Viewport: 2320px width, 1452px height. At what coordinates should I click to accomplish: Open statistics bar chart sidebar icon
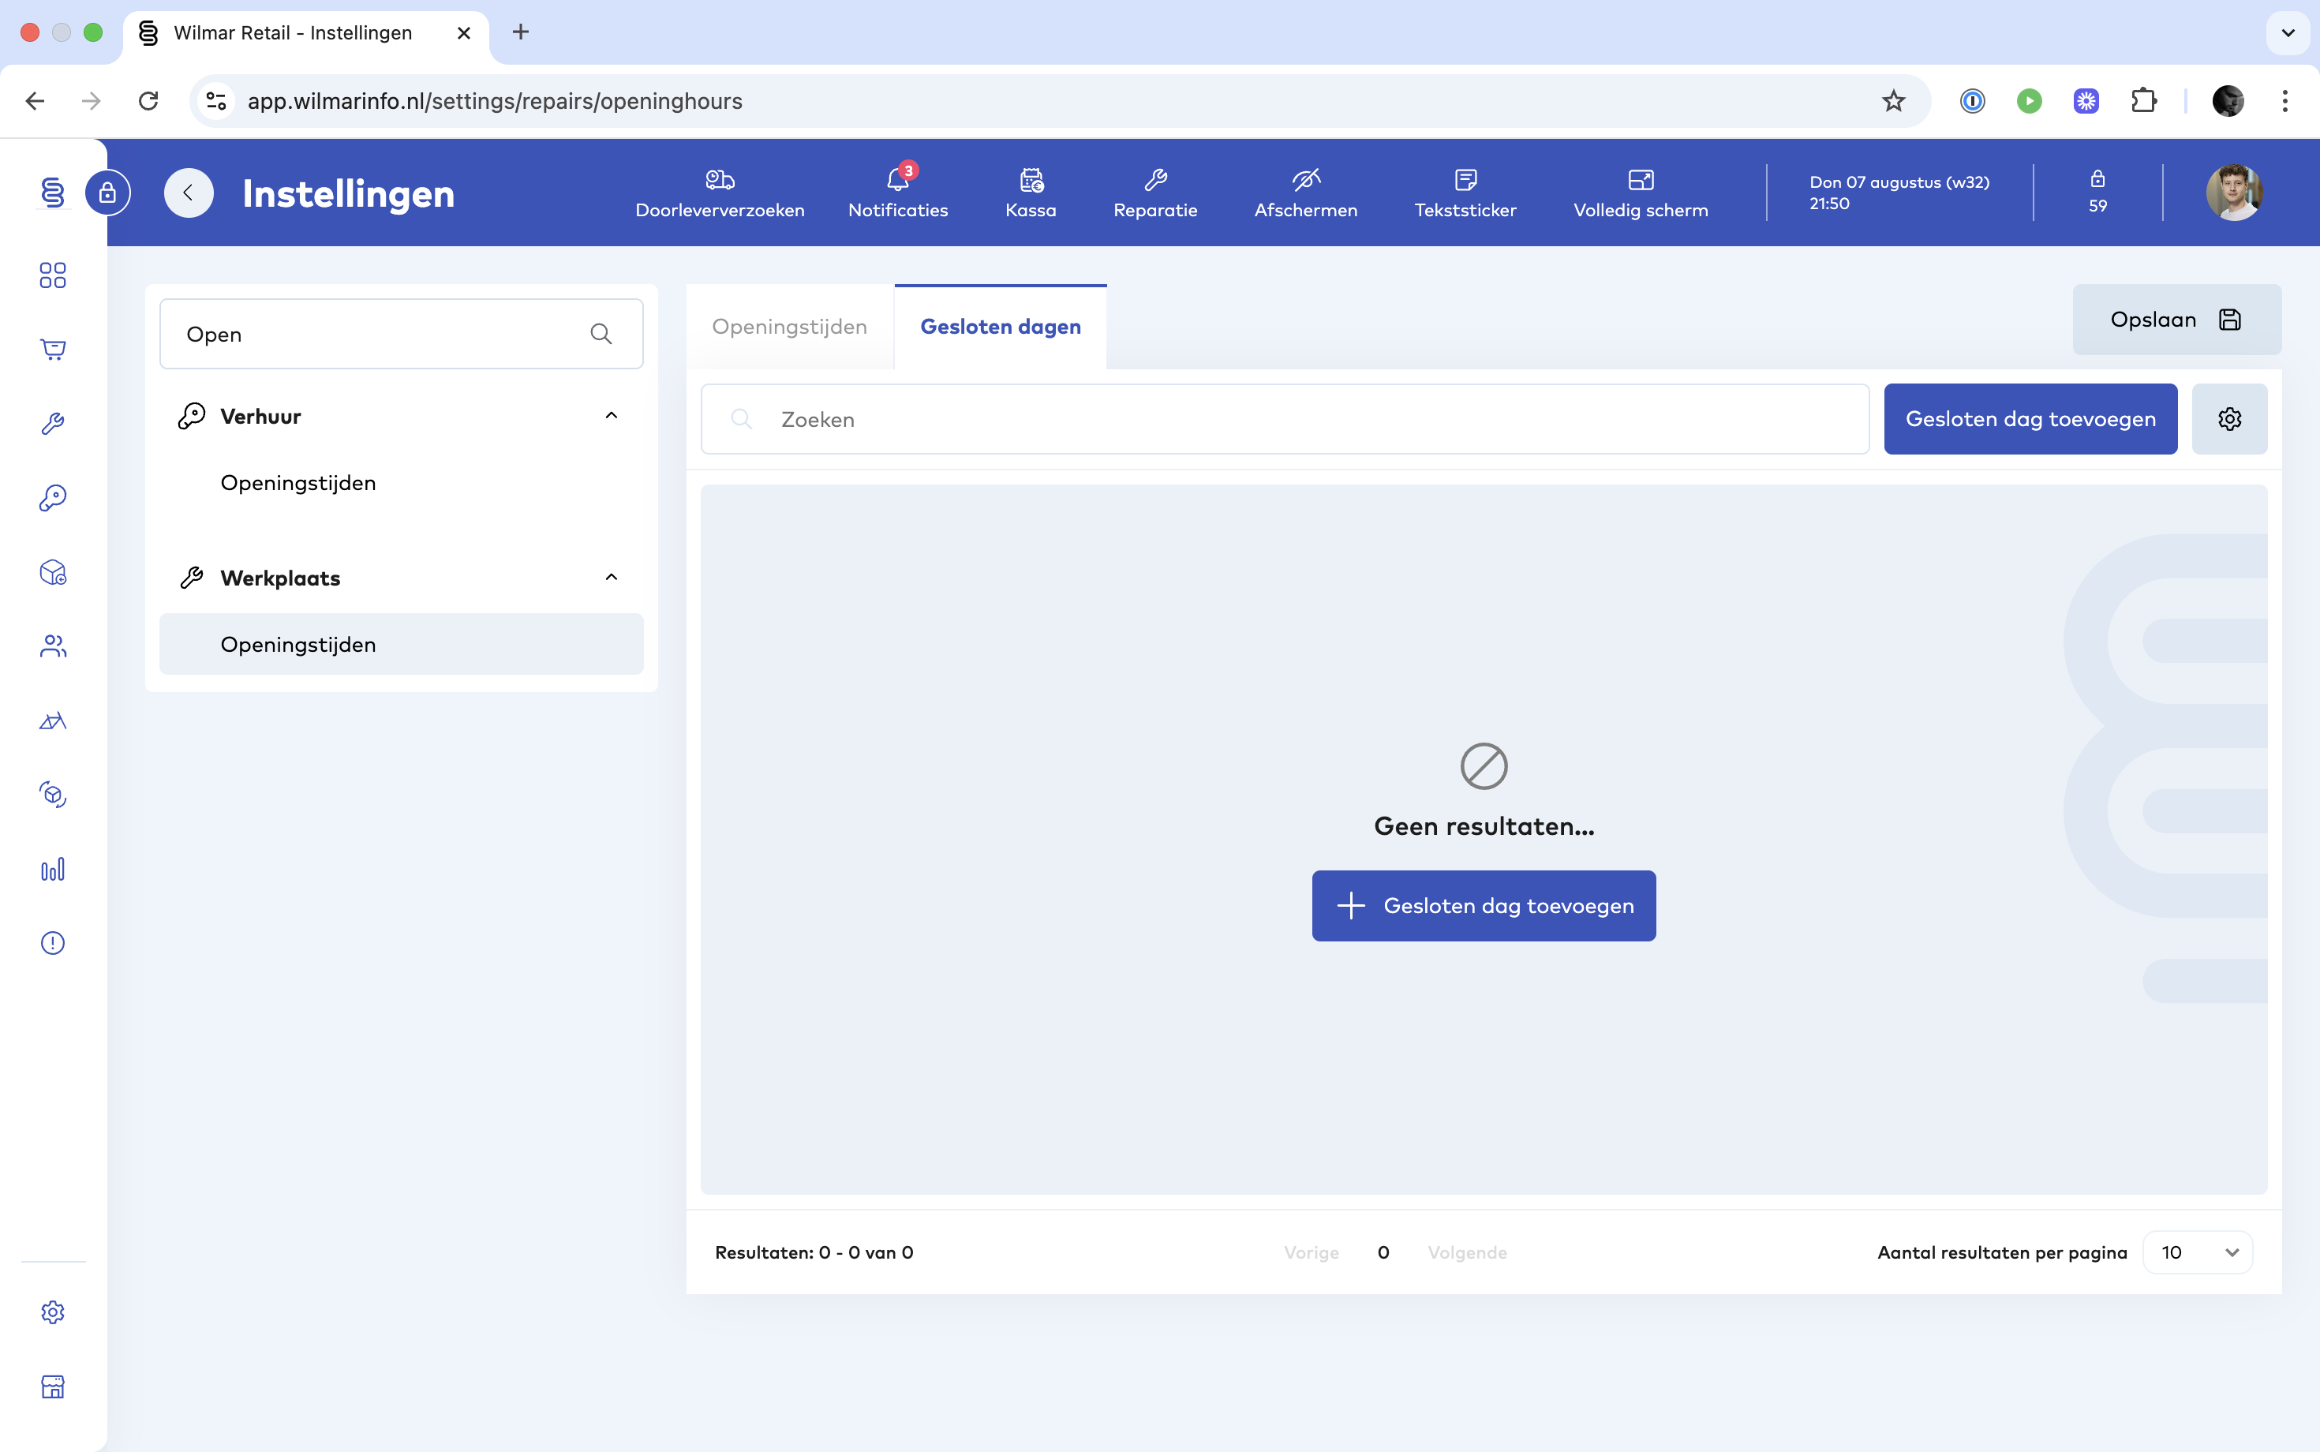[x=53, y=869]
